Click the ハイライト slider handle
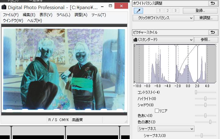The image size is (220, 139). (x=205, y=99)
